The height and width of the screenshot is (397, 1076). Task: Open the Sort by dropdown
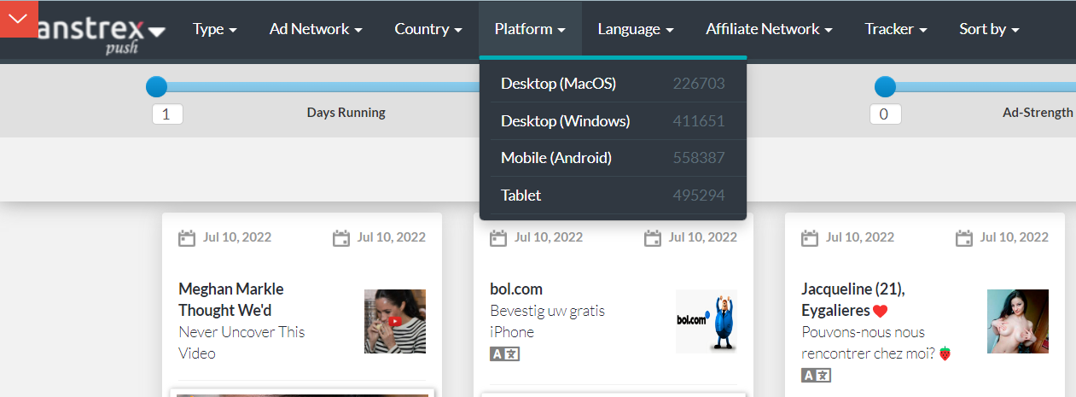click(989, 29)
